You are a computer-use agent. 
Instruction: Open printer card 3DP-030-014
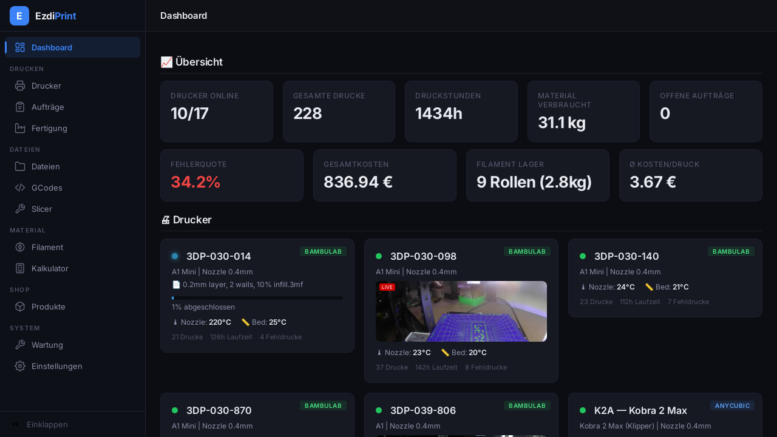pyautogui.click(x=257, y=296)
